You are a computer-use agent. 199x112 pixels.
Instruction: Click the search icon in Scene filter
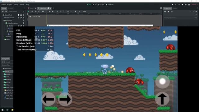[x=24, y=12]
